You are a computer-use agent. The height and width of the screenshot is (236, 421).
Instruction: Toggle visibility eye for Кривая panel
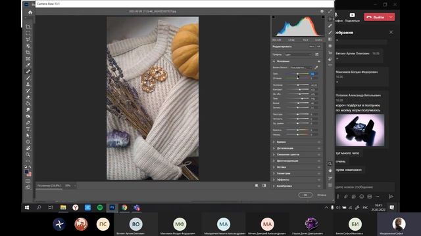319,142
